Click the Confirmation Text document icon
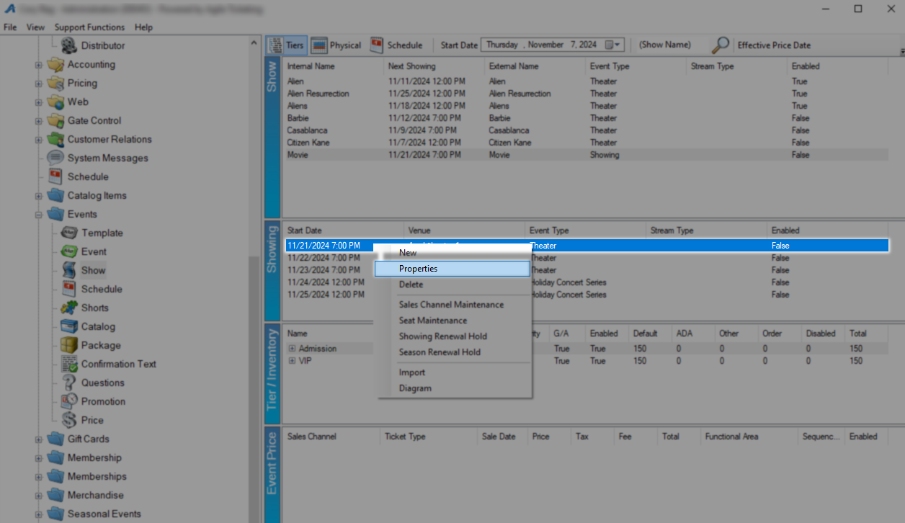The height and width of the screenshot is (523, 905). (69, 365)
